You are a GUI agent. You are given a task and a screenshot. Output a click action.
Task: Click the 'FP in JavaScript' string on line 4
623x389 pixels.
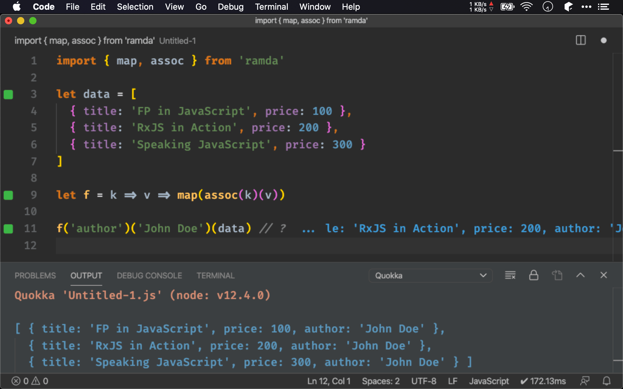(x=191, y=111)
